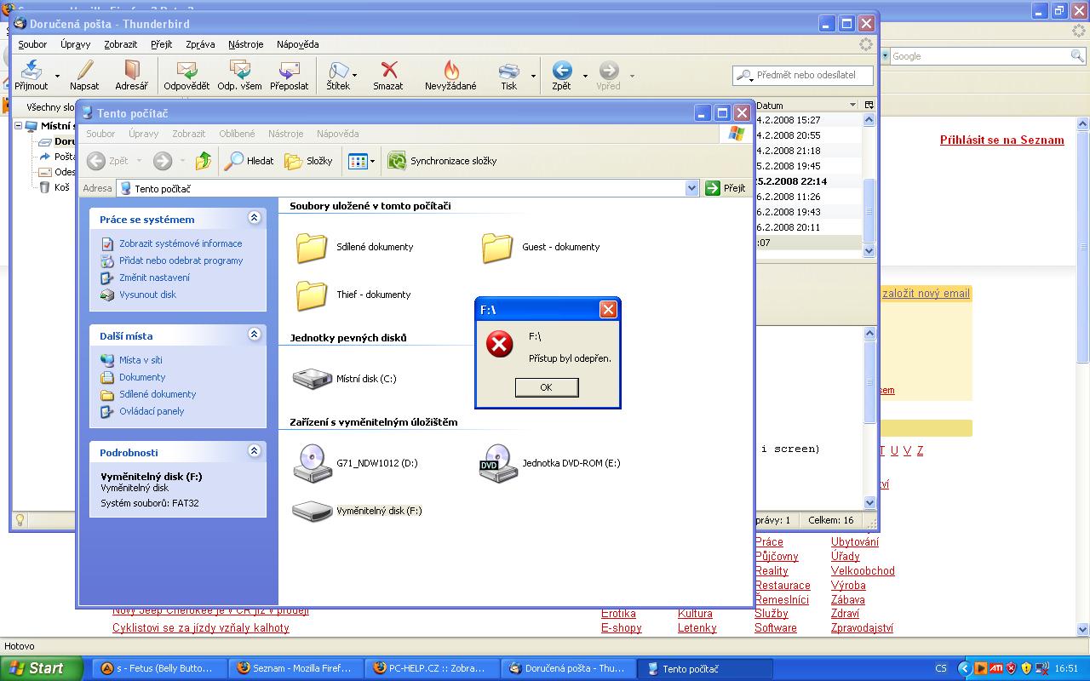Collapse the Podrobnosti panel
Viewport: 1090px width, 681px height.
(x=254, y=451)
